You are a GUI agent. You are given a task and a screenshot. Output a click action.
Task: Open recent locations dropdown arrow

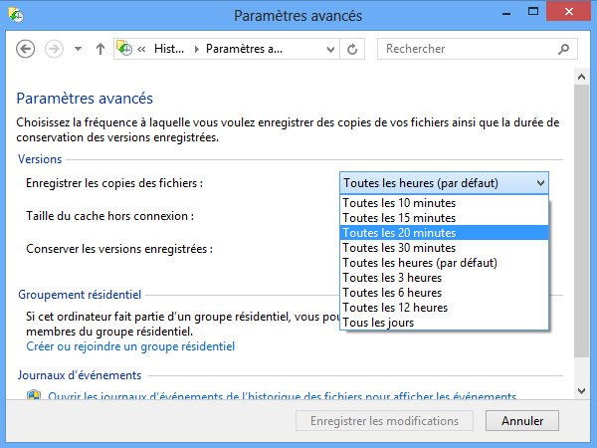point(78,49)
